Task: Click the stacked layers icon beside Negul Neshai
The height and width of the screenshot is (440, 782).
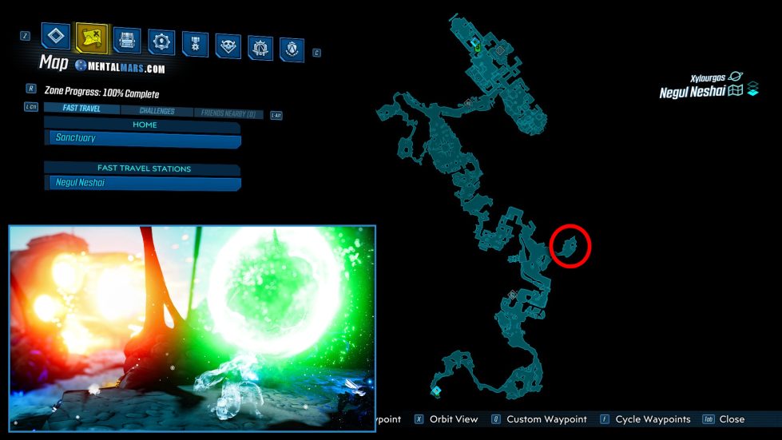Action: pyautogui.click(x=752, y=89)
